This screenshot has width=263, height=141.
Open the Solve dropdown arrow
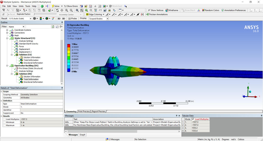62,6
